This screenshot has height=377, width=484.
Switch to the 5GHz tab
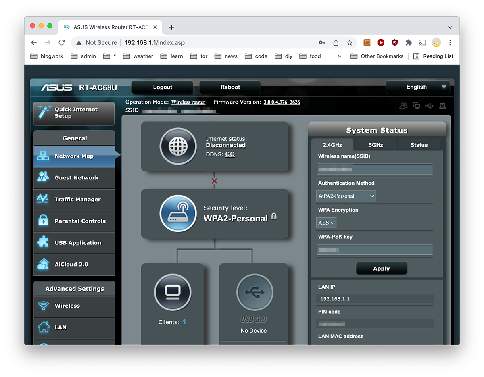pos(376,145)
